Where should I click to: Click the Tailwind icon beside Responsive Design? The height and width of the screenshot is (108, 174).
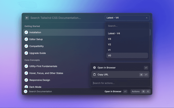[26, 80]
